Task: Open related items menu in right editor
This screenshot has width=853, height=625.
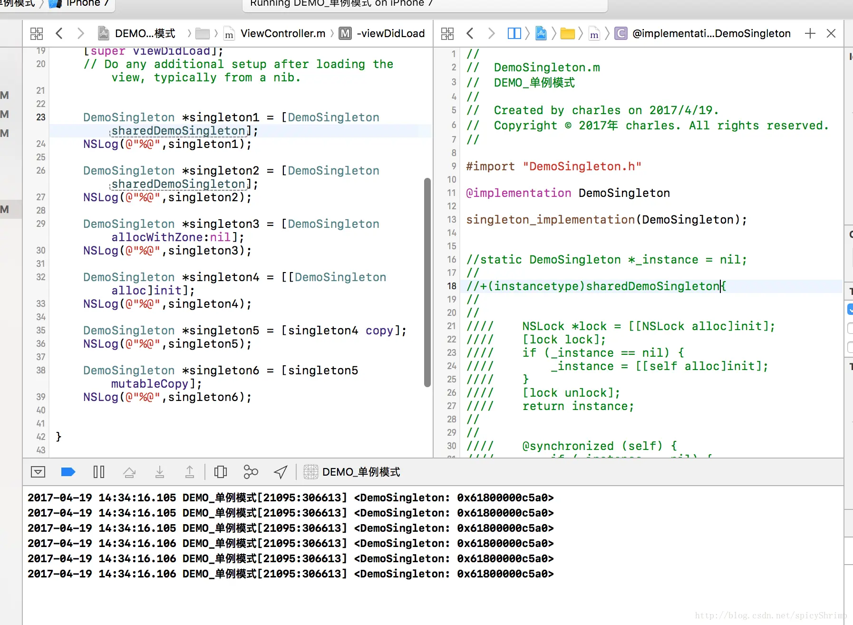Action: [x=447, y=33]
